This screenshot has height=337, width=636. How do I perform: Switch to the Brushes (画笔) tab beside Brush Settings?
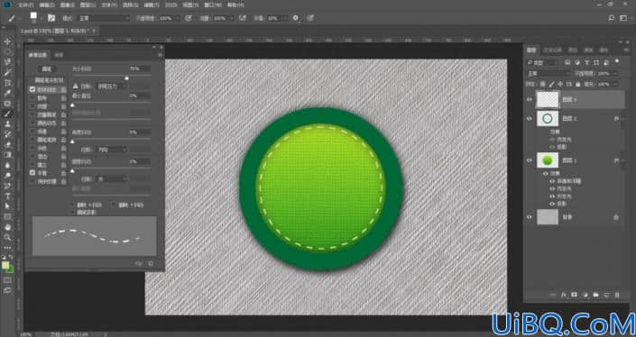(59, 55)
